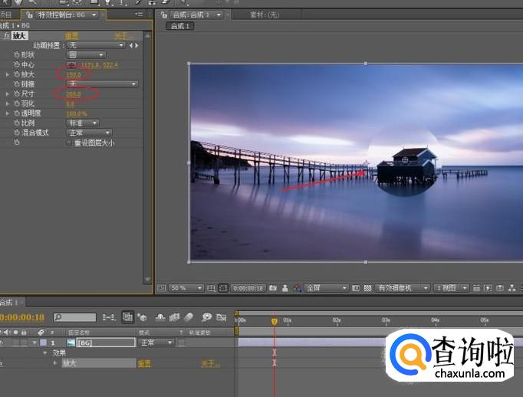The width and height of the screenshot is (523, 397).
Task: Toggle the lock on 特效控制台 panel
Action: pyautogui.click(x=28, y=15)
